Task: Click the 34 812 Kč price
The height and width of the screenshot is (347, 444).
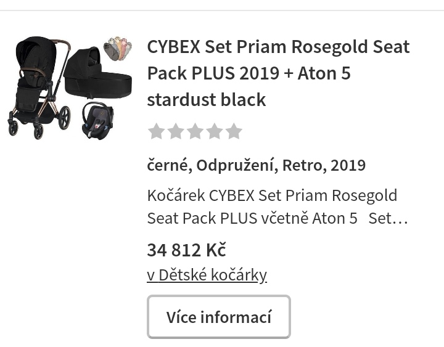Action: 186,250
